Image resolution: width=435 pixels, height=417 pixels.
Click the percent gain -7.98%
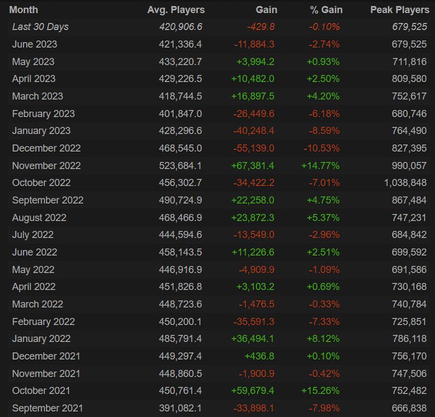click(x=324, y=408)
